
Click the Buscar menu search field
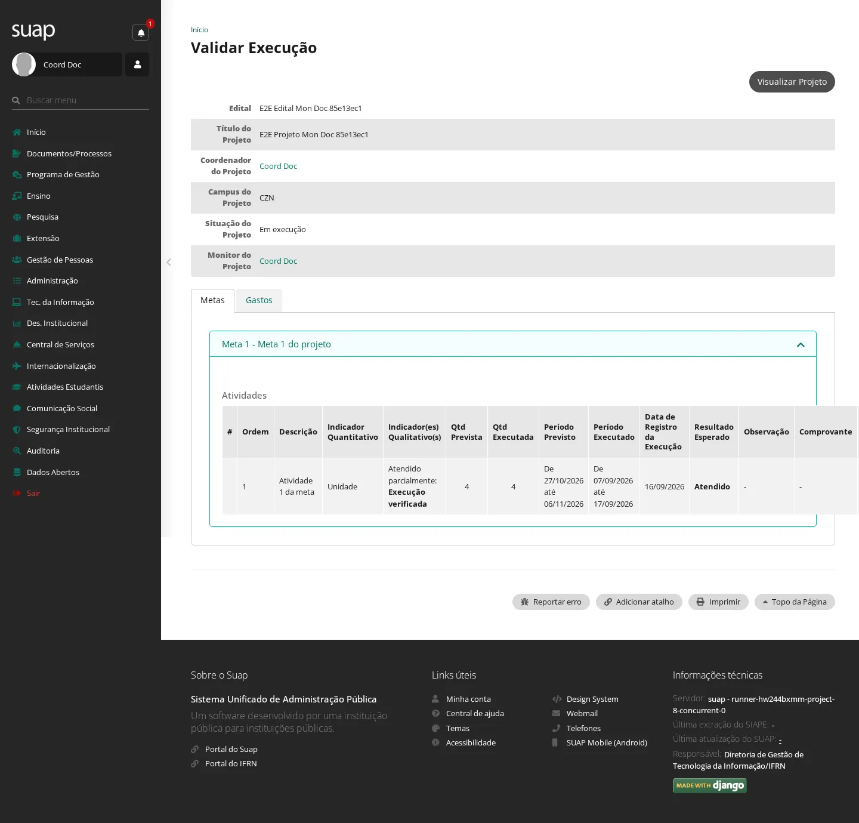[81, 100]
